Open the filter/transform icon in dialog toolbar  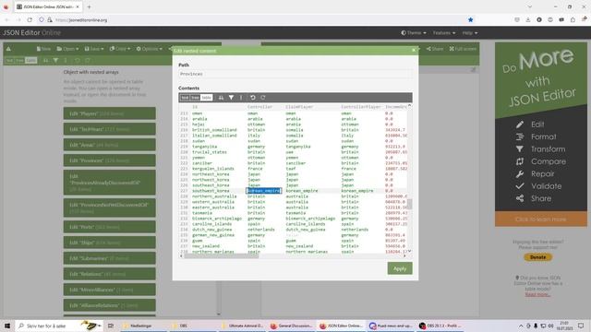pos(231,98)
